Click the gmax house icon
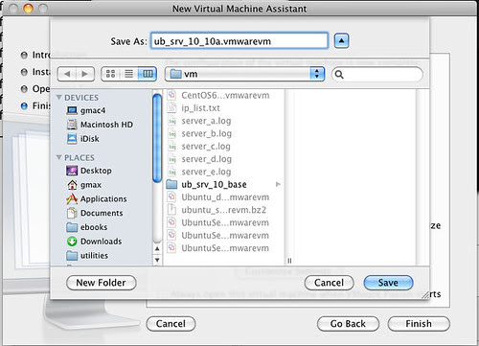The image size is (479, 346). point(72,185)
